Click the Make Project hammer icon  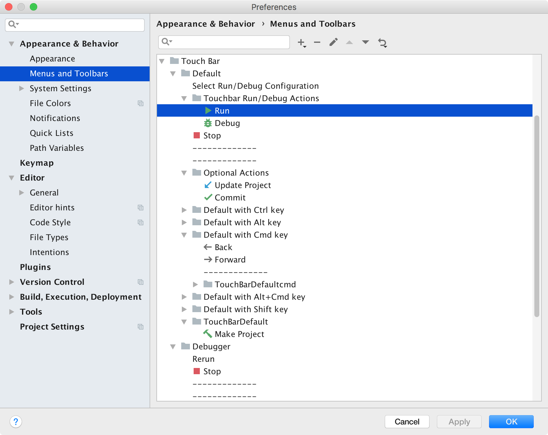point(208,334)
